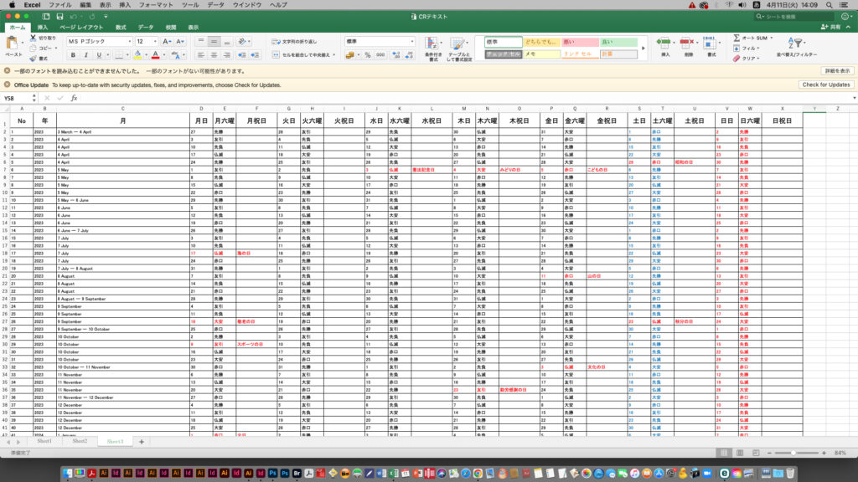
Task: Click the Check for Updates button
Action: coord(826,85)
